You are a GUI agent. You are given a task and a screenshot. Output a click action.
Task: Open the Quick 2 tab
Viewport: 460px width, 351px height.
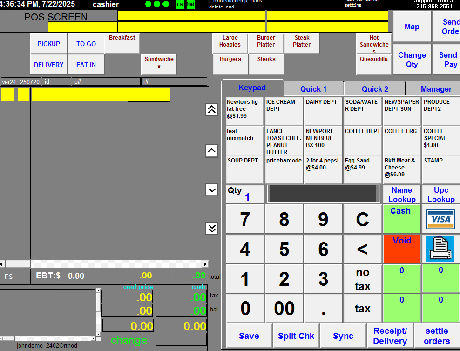(x=375, y=89)
